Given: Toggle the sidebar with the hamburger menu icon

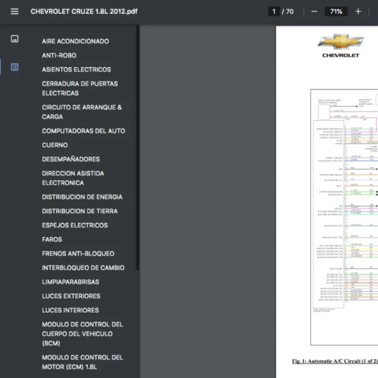Looking at the screenshot, I should click(14, 11).
